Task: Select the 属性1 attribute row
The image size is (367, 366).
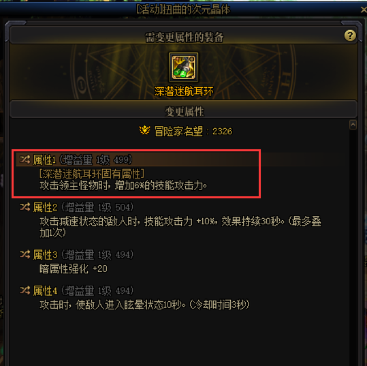Action: 137,173
